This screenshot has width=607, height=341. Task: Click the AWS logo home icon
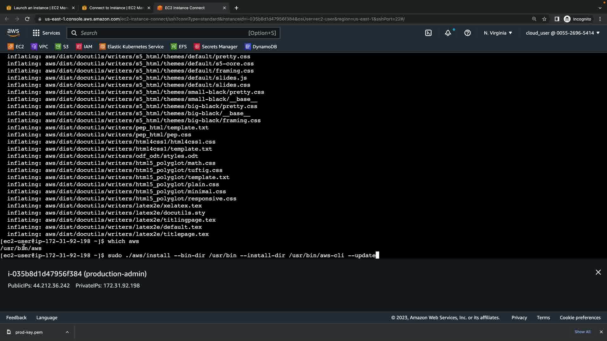13,33
